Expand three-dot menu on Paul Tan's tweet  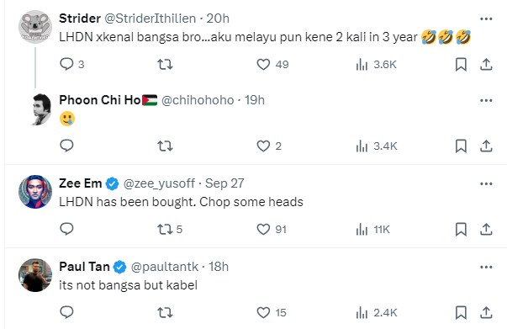point(486,268)
